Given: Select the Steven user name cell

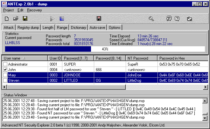Looking at the screenshot, I should point(28,81).
